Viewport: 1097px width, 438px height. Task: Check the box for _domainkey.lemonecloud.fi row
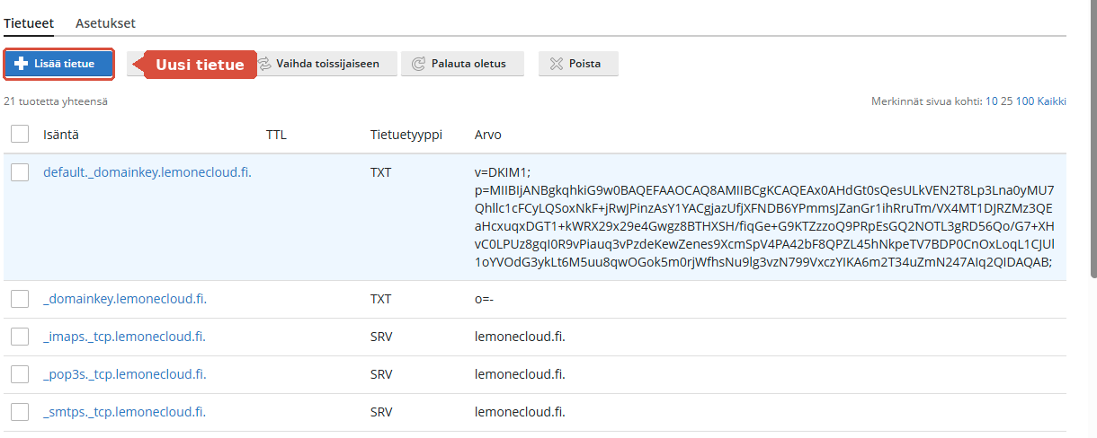click(x=20, y=299)
